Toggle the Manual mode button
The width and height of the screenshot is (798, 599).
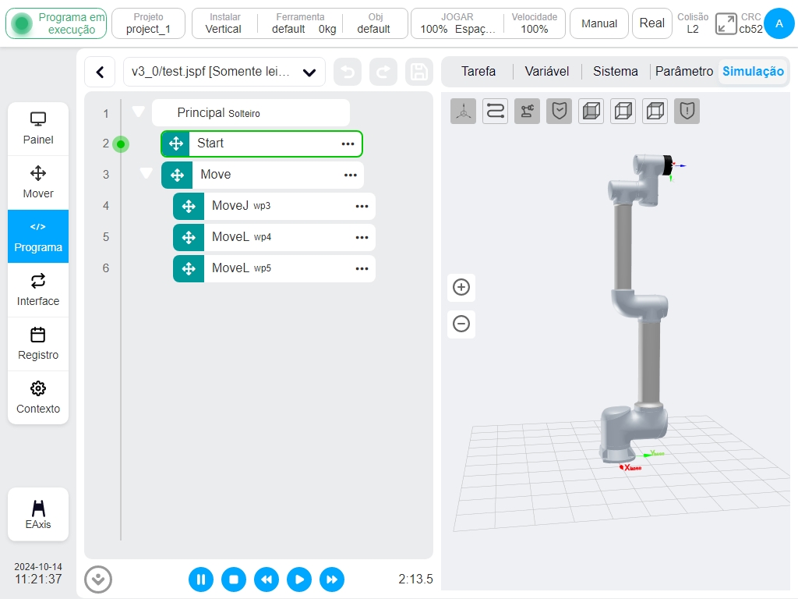click(x=599, y=23)
